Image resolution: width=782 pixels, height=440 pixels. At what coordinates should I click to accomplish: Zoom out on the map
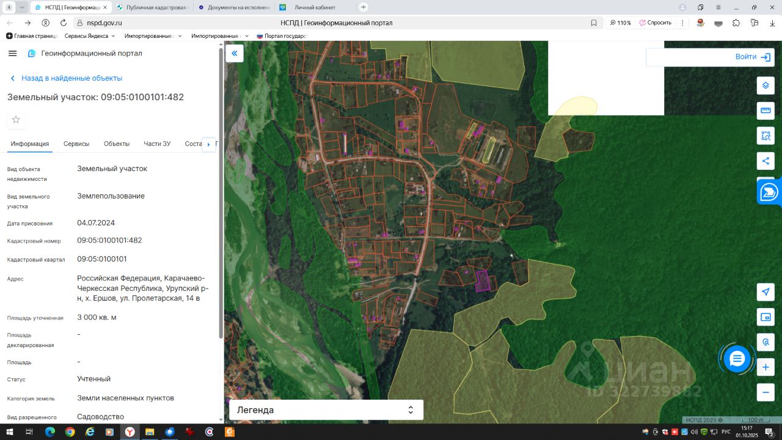tap(766, 392)
